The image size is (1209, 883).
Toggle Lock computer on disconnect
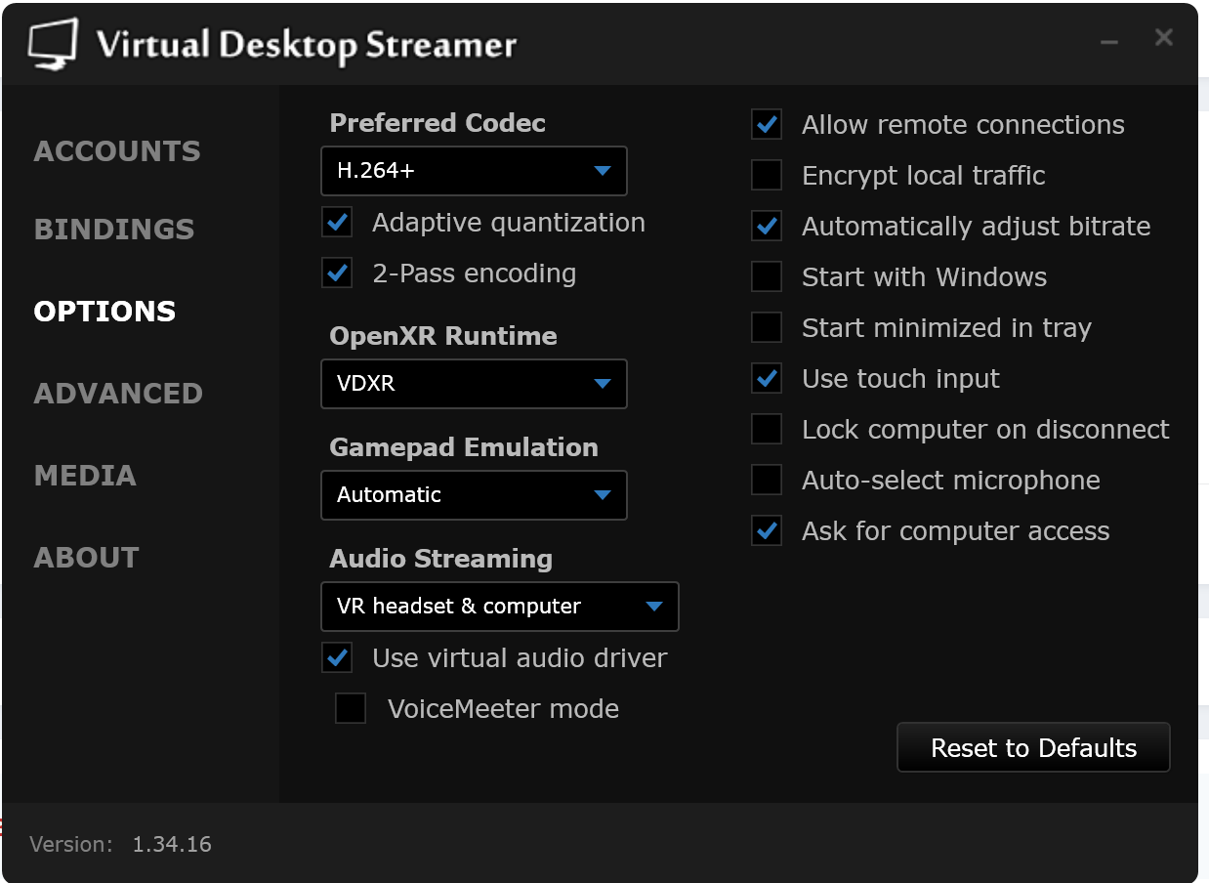tap(767, 430)
